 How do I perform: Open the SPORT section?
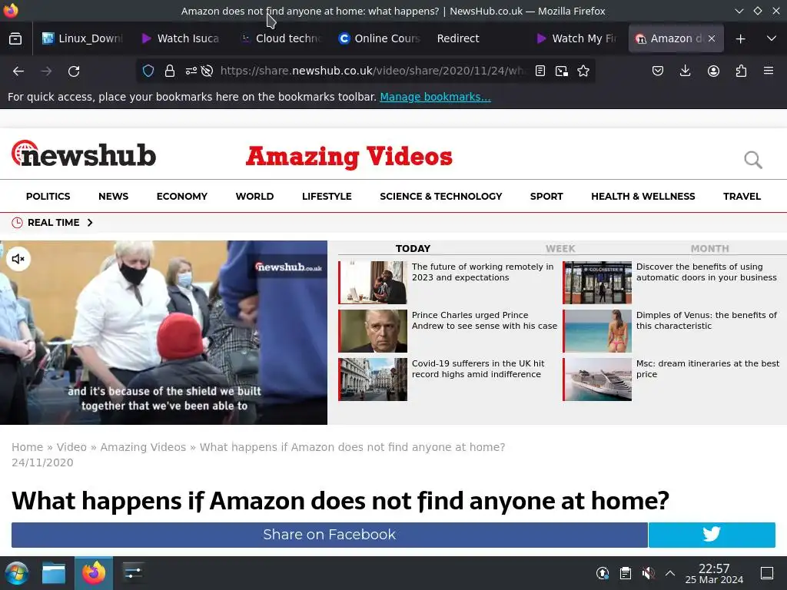tap(546, 197)
